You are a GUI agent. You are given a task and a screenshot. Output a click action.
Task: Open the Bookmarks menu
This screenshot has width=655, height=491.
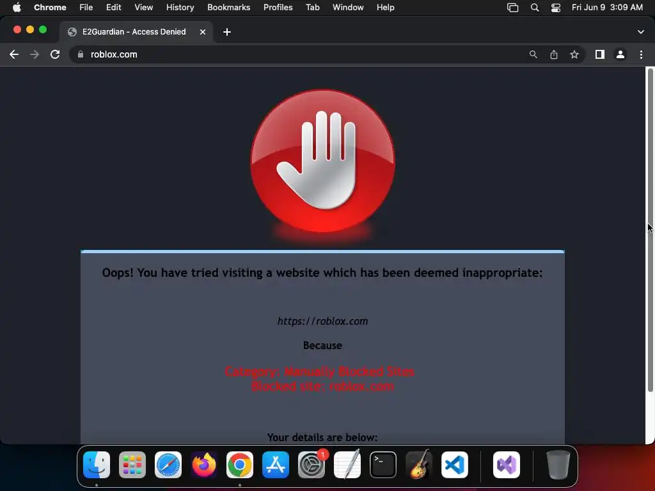click(229, 8)
